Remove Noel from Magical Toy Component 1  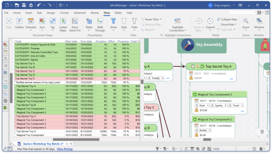[x=208, y=105]
